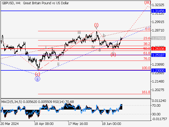Click the RSI 70.00 level label

[156, 105]
